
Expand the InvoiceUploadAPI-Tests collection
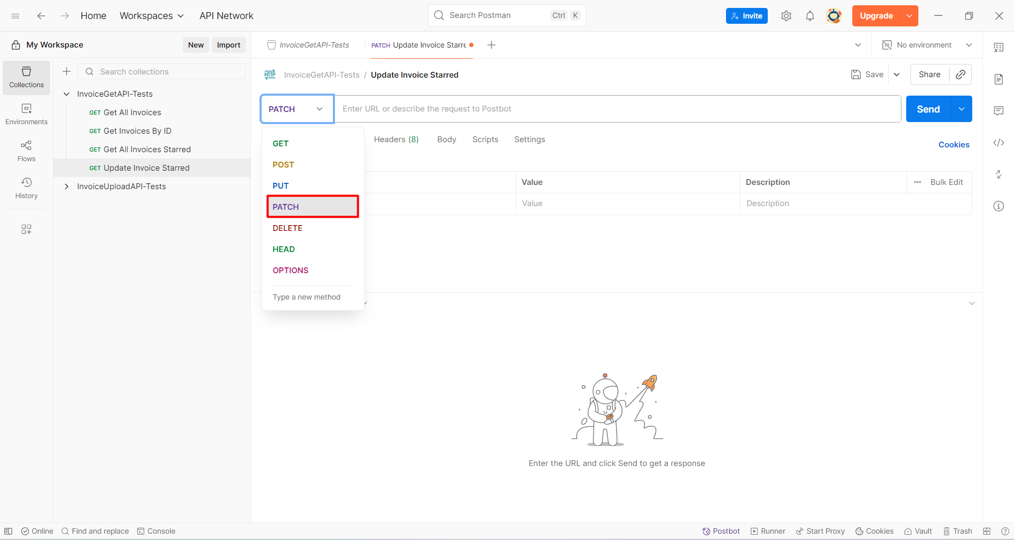67,186
